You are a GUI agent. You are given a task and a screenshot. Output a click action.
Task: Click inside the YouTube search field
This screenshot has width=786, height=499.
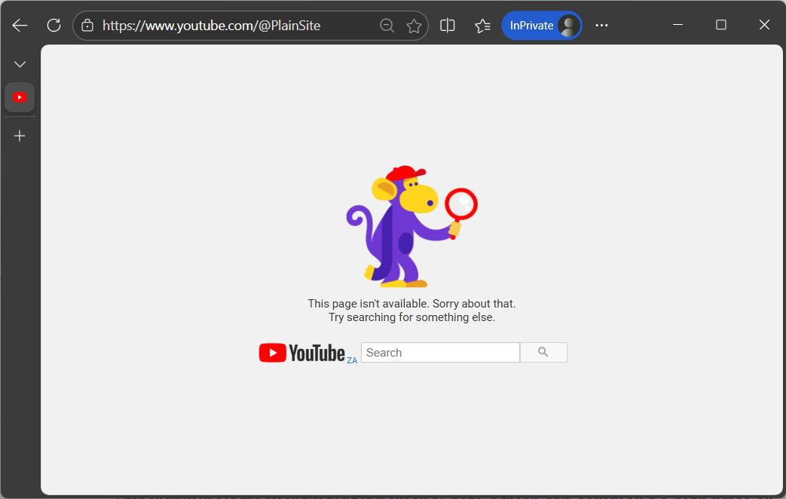click(439, 352)
